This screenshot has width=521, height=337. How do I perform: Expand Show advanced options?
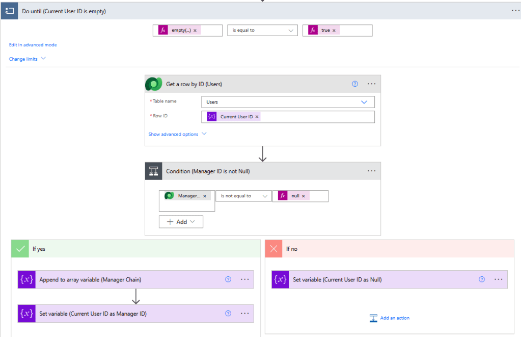point(177,135)
